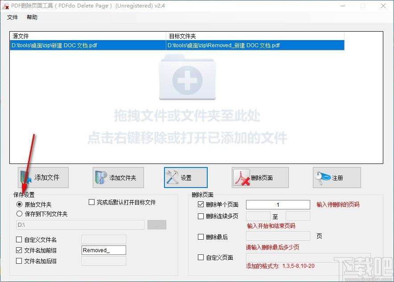The image size is (394, 282).
Task: Open the 文件 menu
Action: [12, 17]
